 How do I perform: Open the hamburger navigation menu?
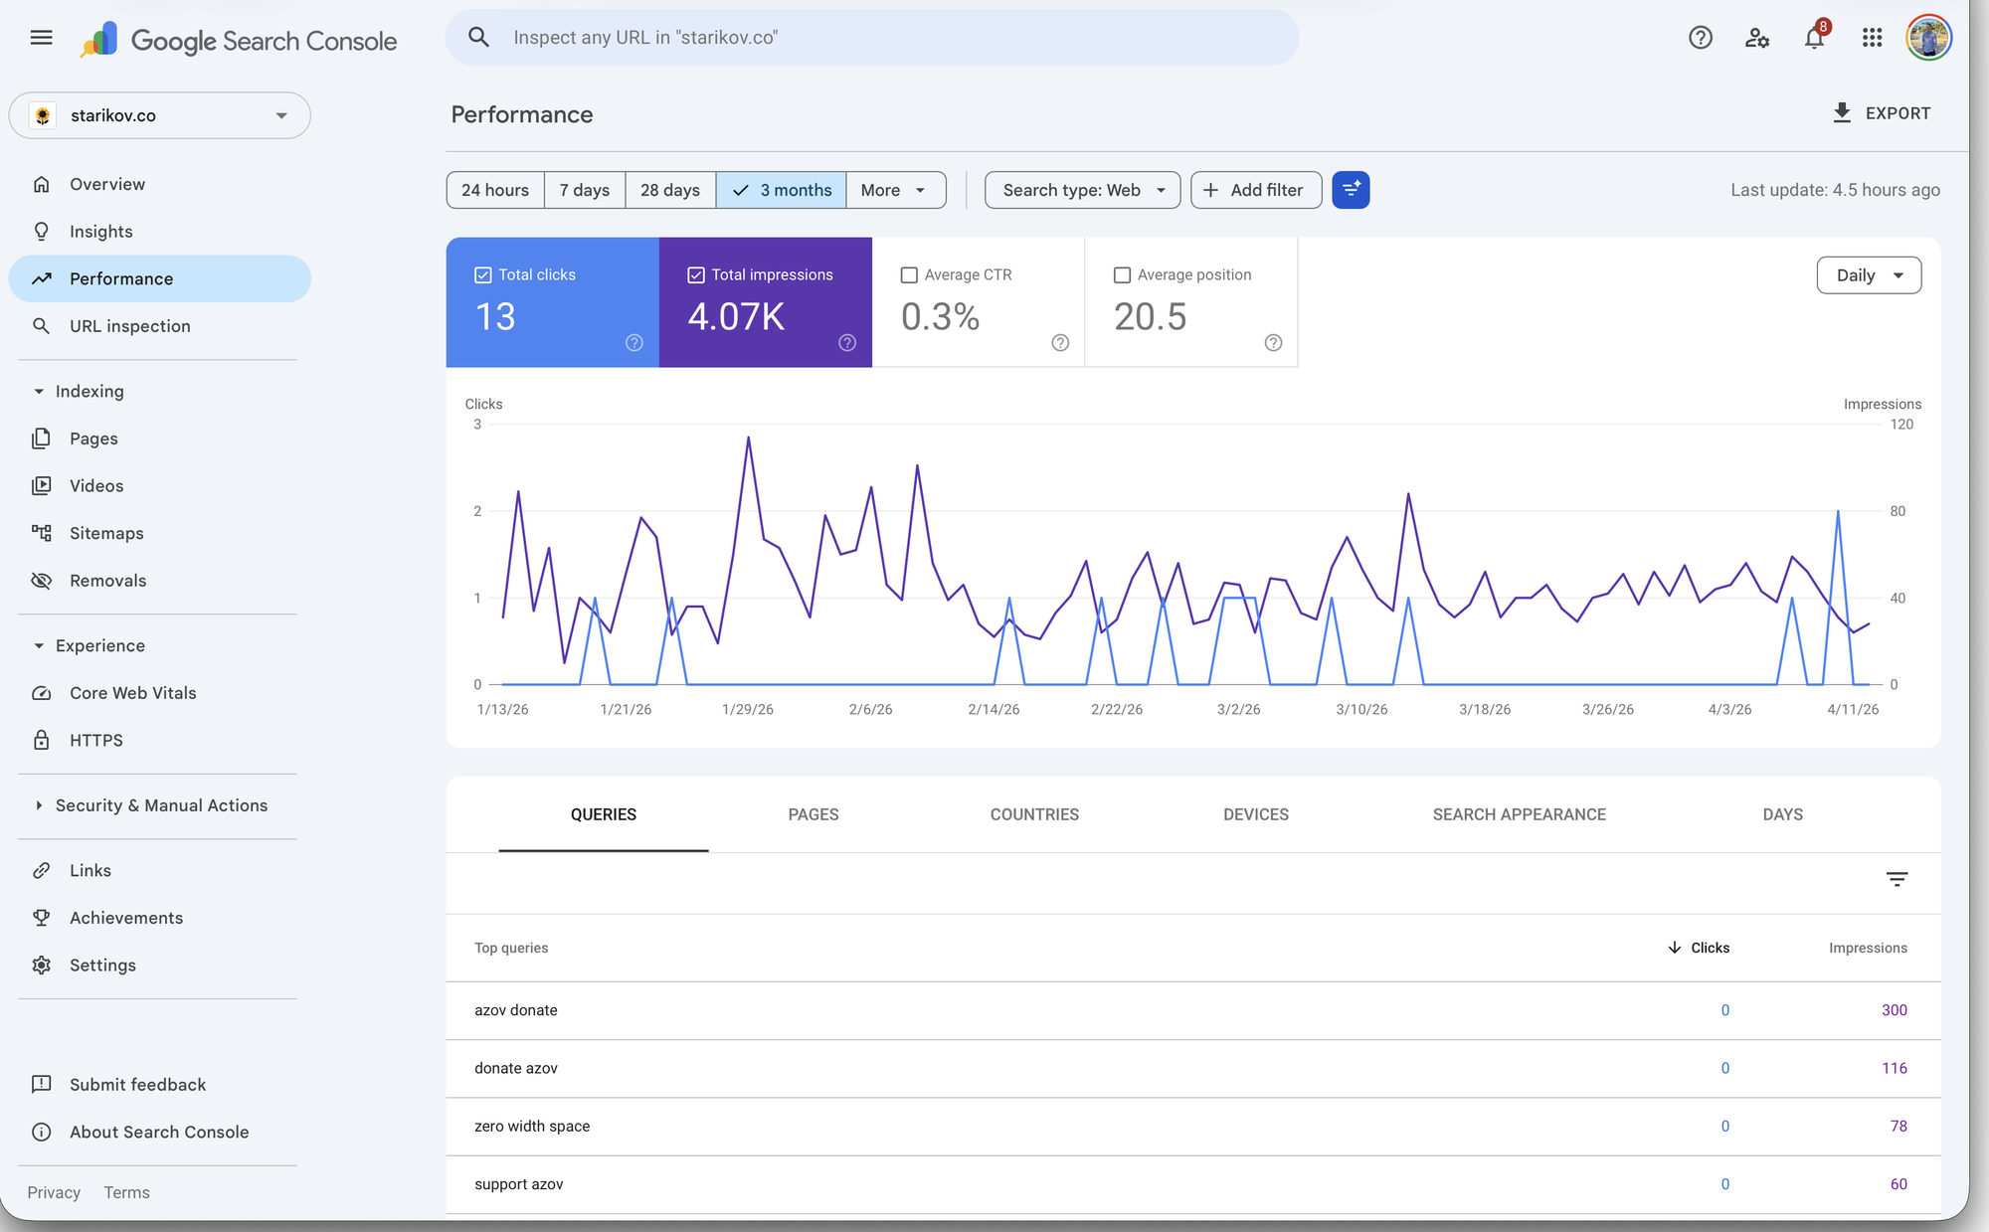pos(41,38)
